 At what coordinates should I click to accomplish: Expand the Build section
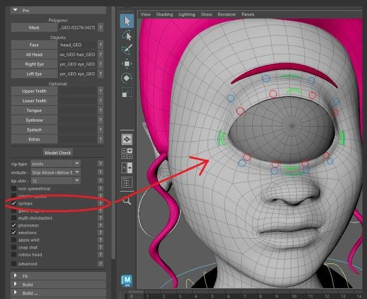[x=58, y=285]
